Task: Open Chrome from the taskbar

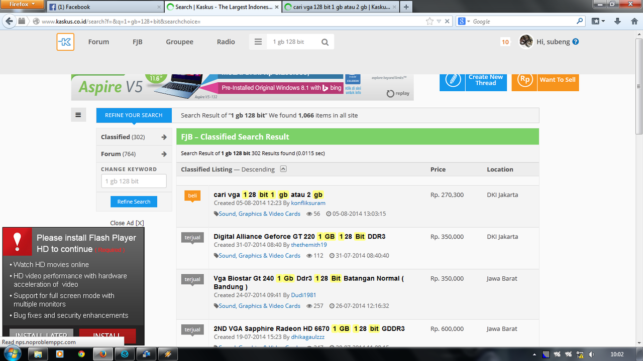Action: (x=81, y=354)
